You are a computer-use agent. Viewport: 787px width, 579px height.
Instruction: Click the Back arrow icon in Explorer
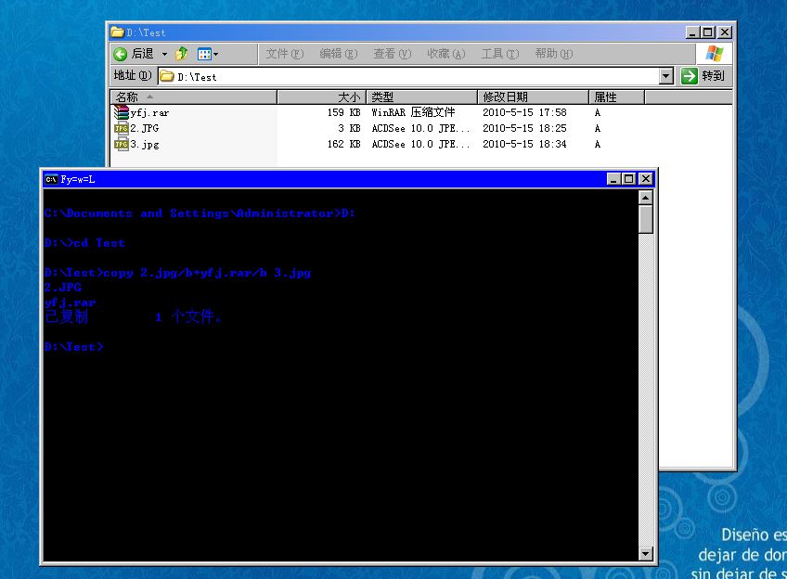tap(120, 54)
